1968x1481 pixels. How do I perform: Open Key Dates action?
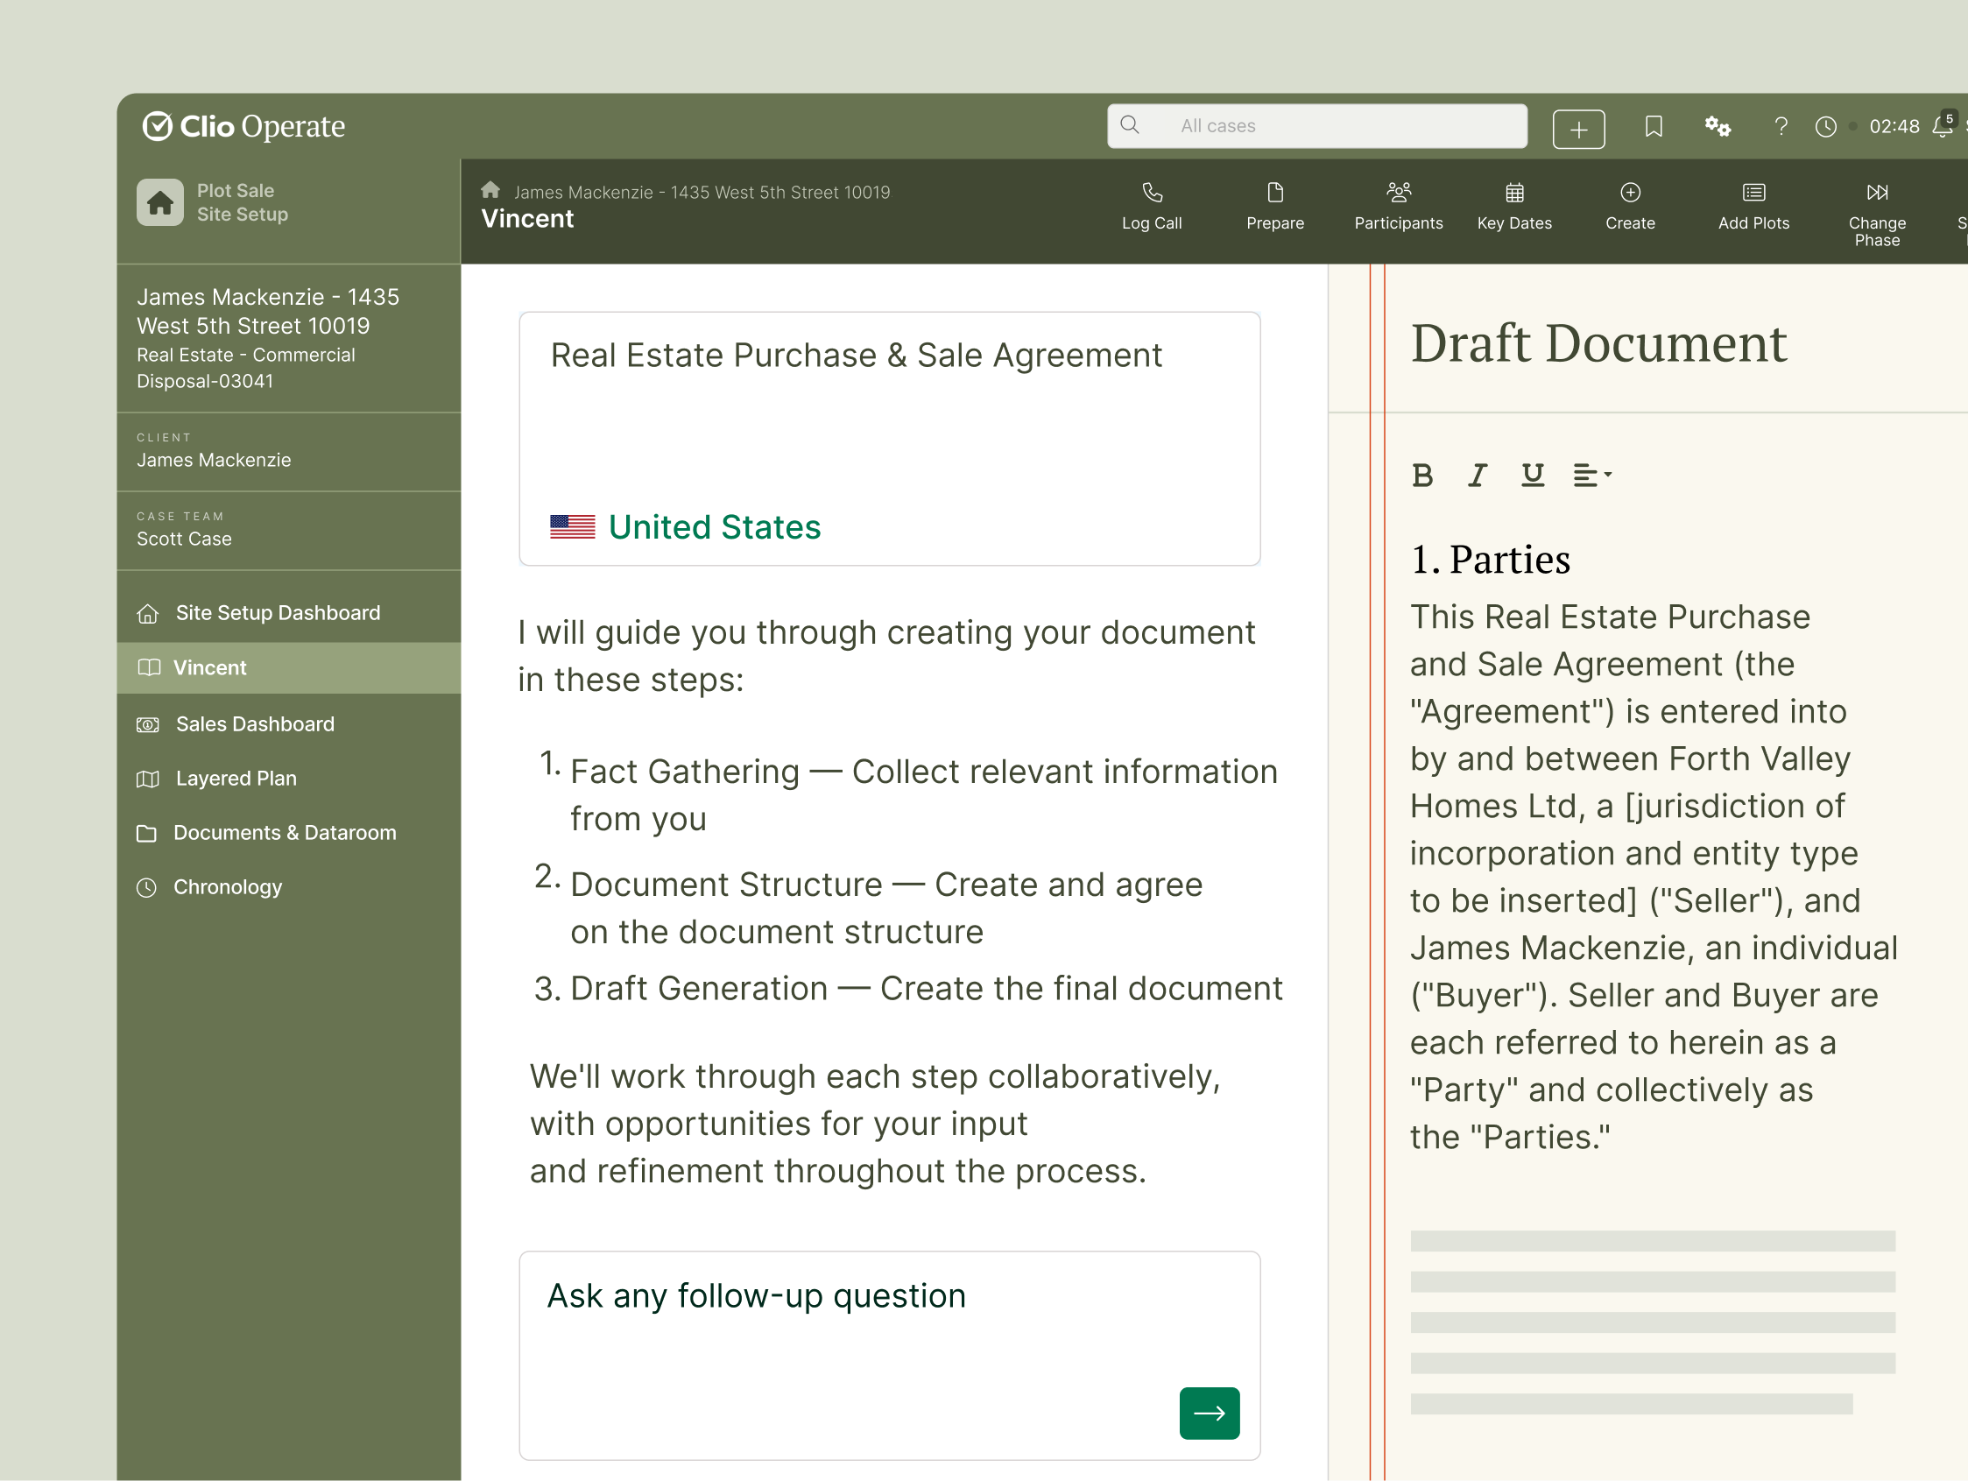(1514, 207)
